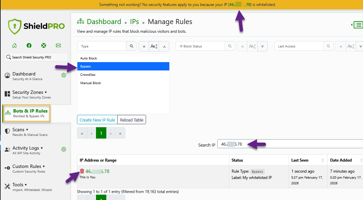Go to last page of table
The image size is (363, 200).
click(x=120, y=133)
